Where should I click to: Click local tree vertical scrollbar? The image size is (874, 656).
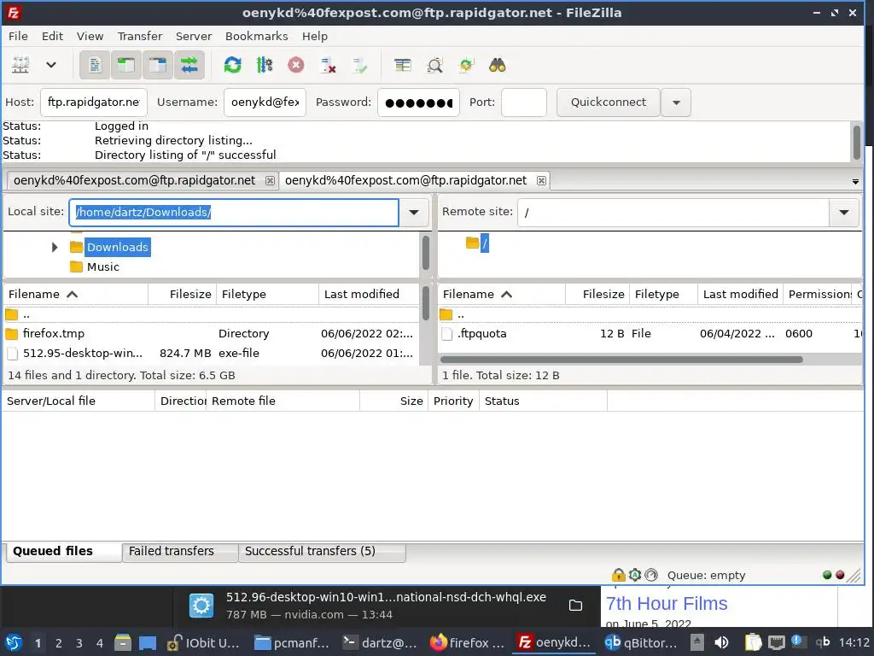(x=426, y=253)
